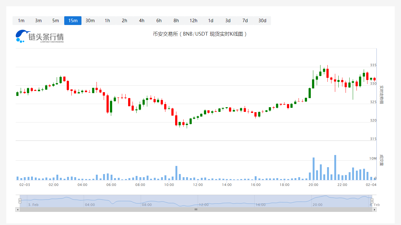Show the 1d candle chart
The image size is (401, 225).
coord(211,21)
